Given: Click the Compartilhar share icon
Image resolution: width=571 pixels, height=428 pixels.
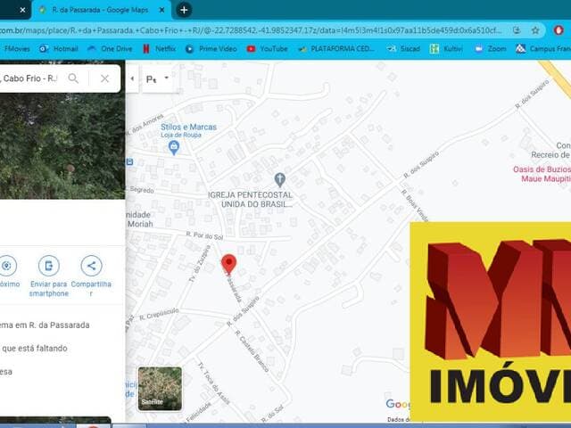Looking at the screenshot, I should pos(91,266).
